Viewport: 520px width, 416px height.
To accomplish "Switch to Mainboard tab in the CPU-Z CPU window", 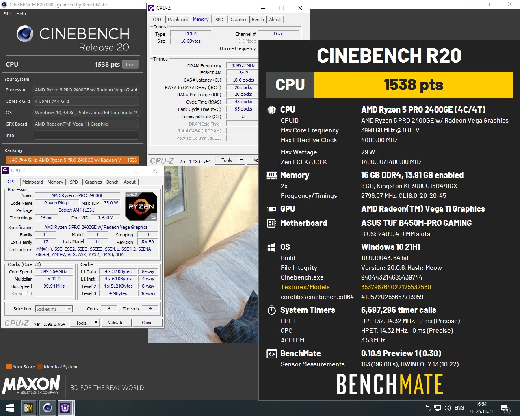I will pos(32,182).
